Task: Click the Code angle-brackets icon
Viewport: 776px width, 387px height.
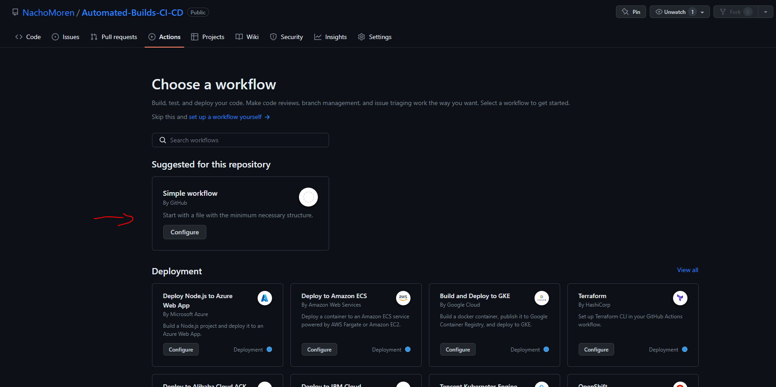Action: 19,37
